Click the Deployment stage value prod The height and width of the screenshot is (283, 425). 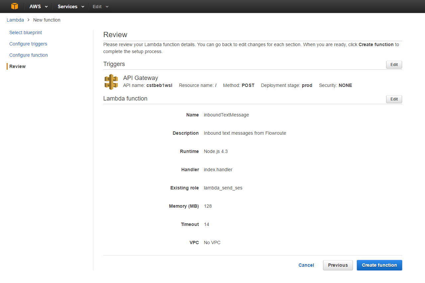click(307, 85)
